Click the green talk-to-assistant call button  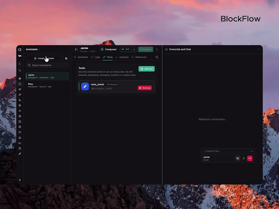pos(126,49)
